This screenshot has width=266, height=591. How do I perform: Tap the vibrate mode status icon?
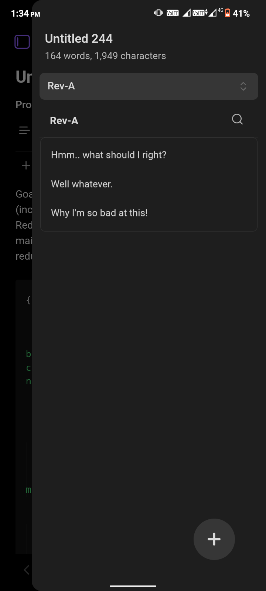(159, 13)
